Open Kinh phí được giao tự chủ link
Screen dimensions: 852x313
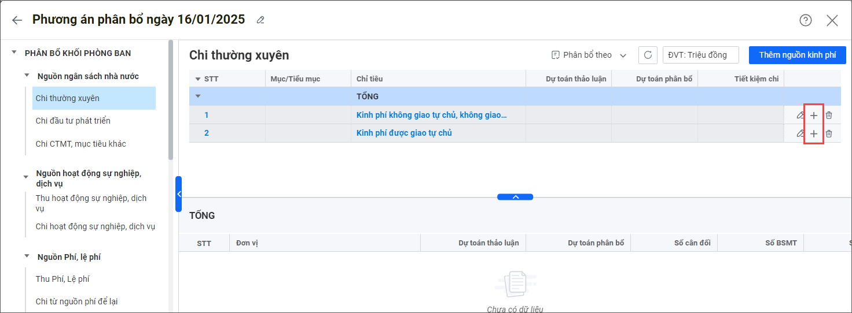coord(404,133)
